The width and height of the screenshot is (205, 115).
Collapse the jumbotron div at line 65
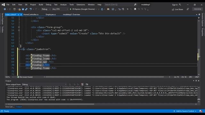19,49
